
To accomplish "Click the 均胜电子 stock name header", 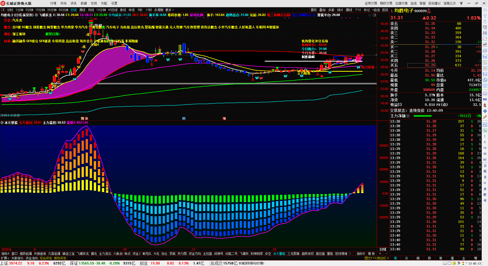I will (x=404, y=11).
